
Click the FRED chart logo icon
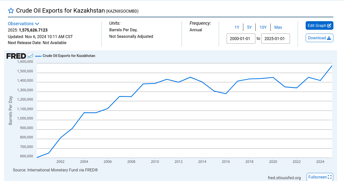point(30,56)
